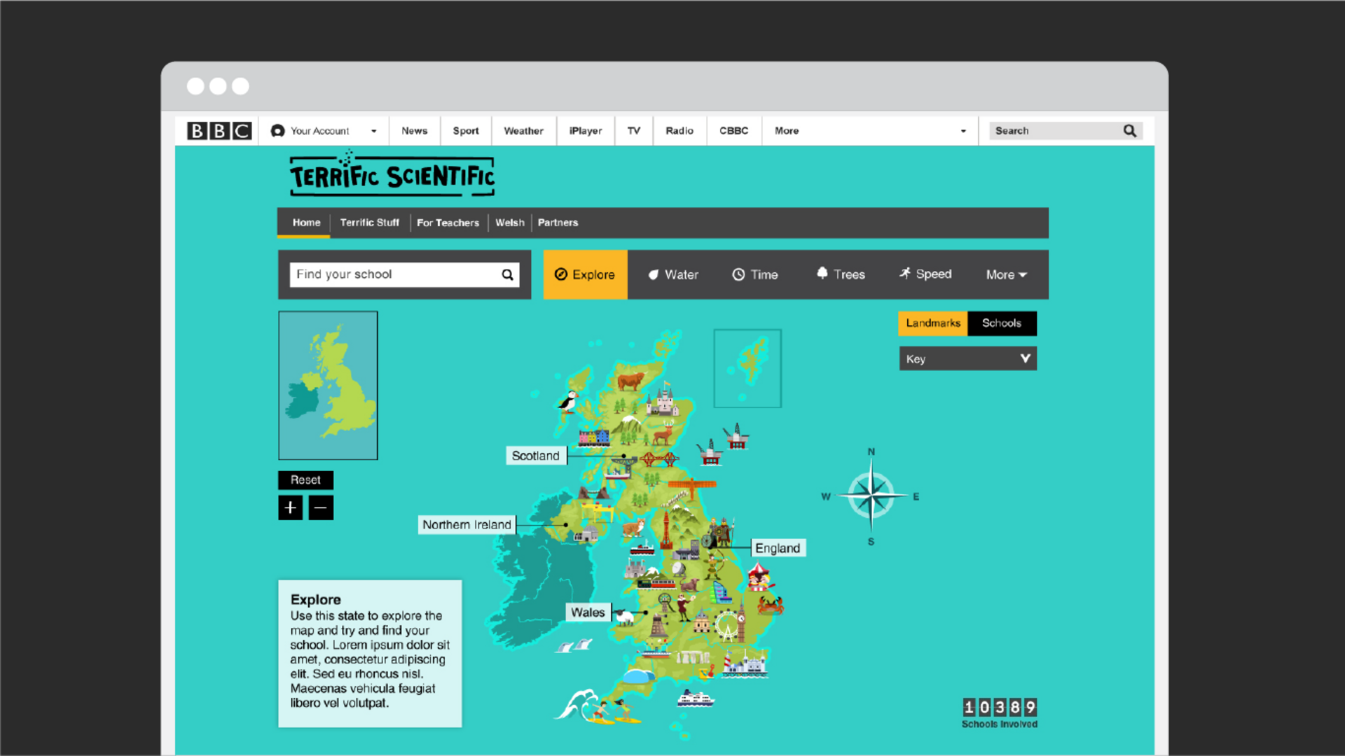Click the Northern Ireland map label
This screenshot has height=756, width=1345.
pyautogui.click(x=467, y=525)
